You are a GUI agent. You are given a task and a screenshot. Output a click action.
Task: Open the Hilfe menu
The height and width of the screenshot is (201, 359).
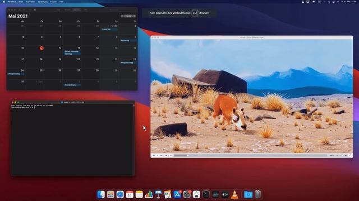tap(62, 2)
